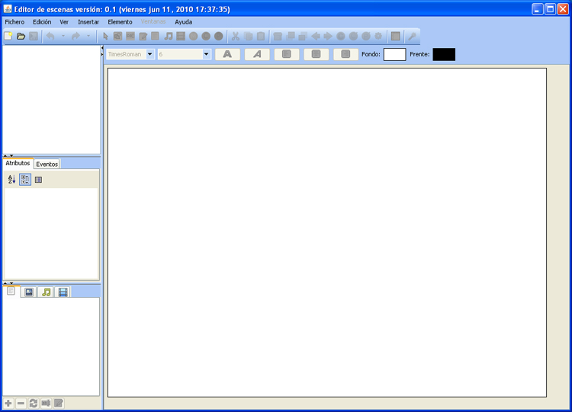Sort attributes alphabetically with AZ icon
Image resolution: width=572 pixels, height=412 pixels.
(11, 179)
